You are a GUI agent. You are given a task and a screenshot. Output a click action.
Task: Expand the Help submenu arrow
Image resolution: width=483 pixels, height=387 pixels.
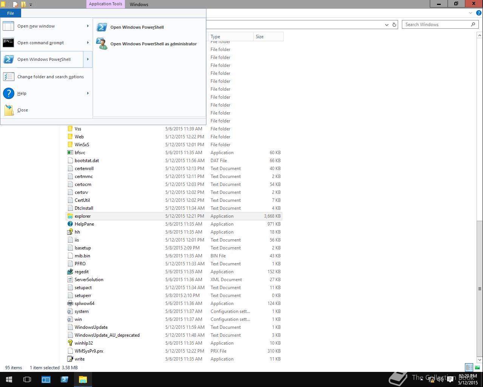pos(88,93)
